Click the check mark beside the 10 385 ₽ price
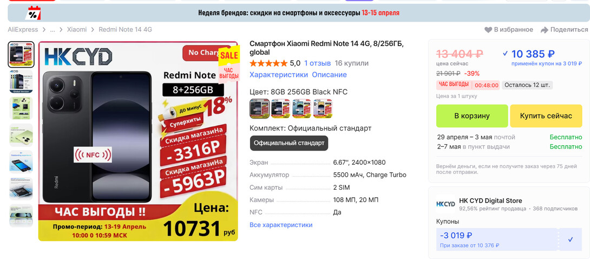590x259 pixels. click(505, 54)
